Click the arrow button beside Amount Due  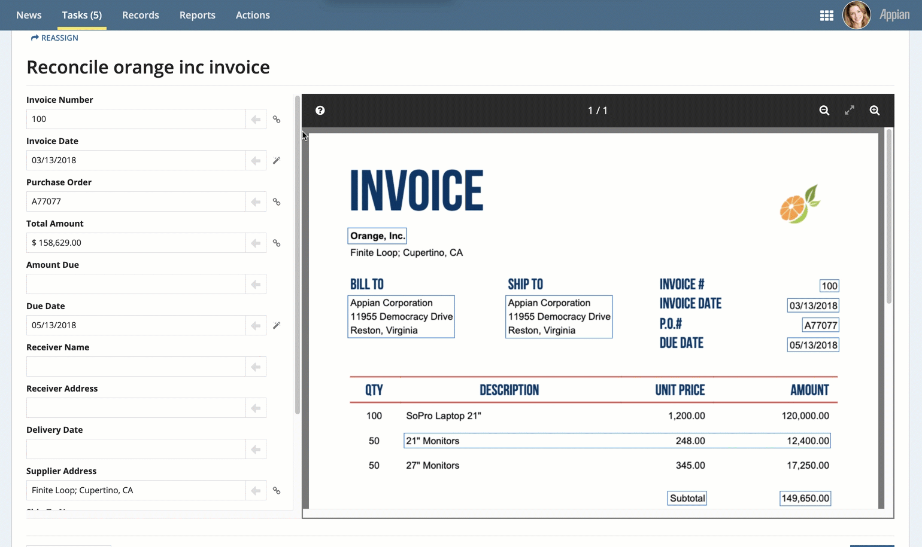(x=256, y=284)
